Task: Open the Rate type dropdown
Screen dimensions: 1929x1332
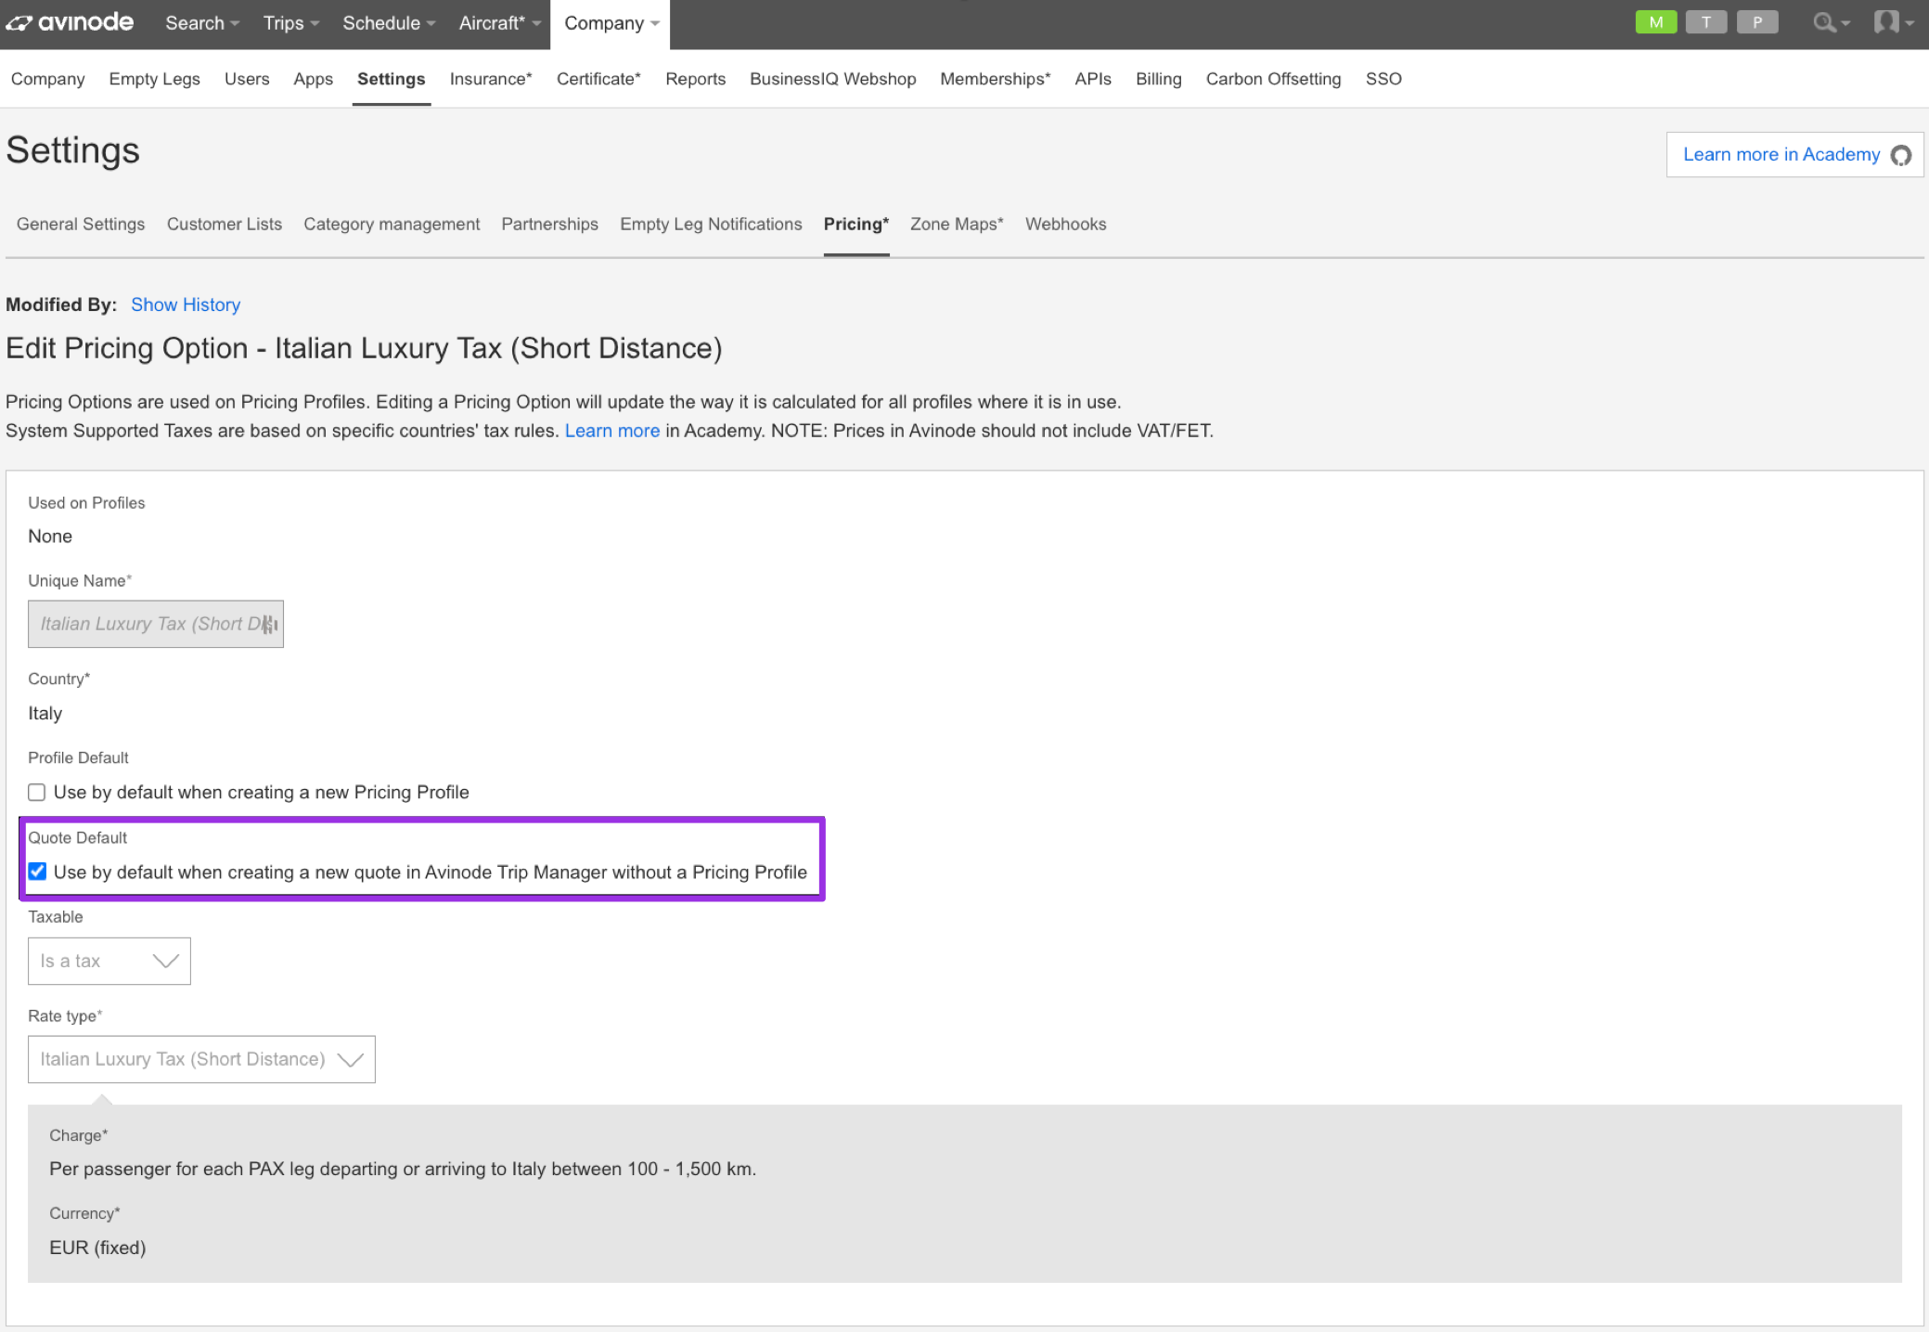Action: click(x=201, y=1059)
